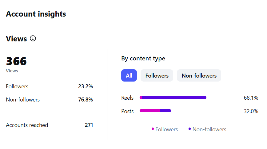The width and height of the screenshot is (267, 149).
Task: Select the All filter pill
Action: pos(129,75)
